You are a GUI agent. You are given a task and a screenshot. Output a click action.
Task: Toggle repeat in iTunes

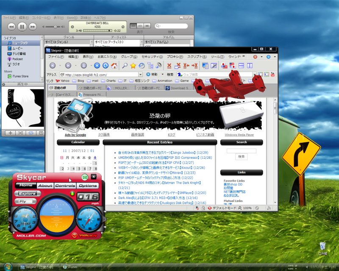point(31,133)
